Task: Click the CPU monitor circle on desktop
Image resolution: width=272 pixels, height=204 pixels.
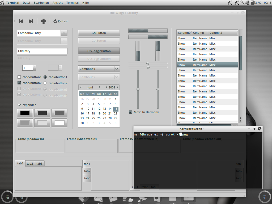Action: click(7, 197)
